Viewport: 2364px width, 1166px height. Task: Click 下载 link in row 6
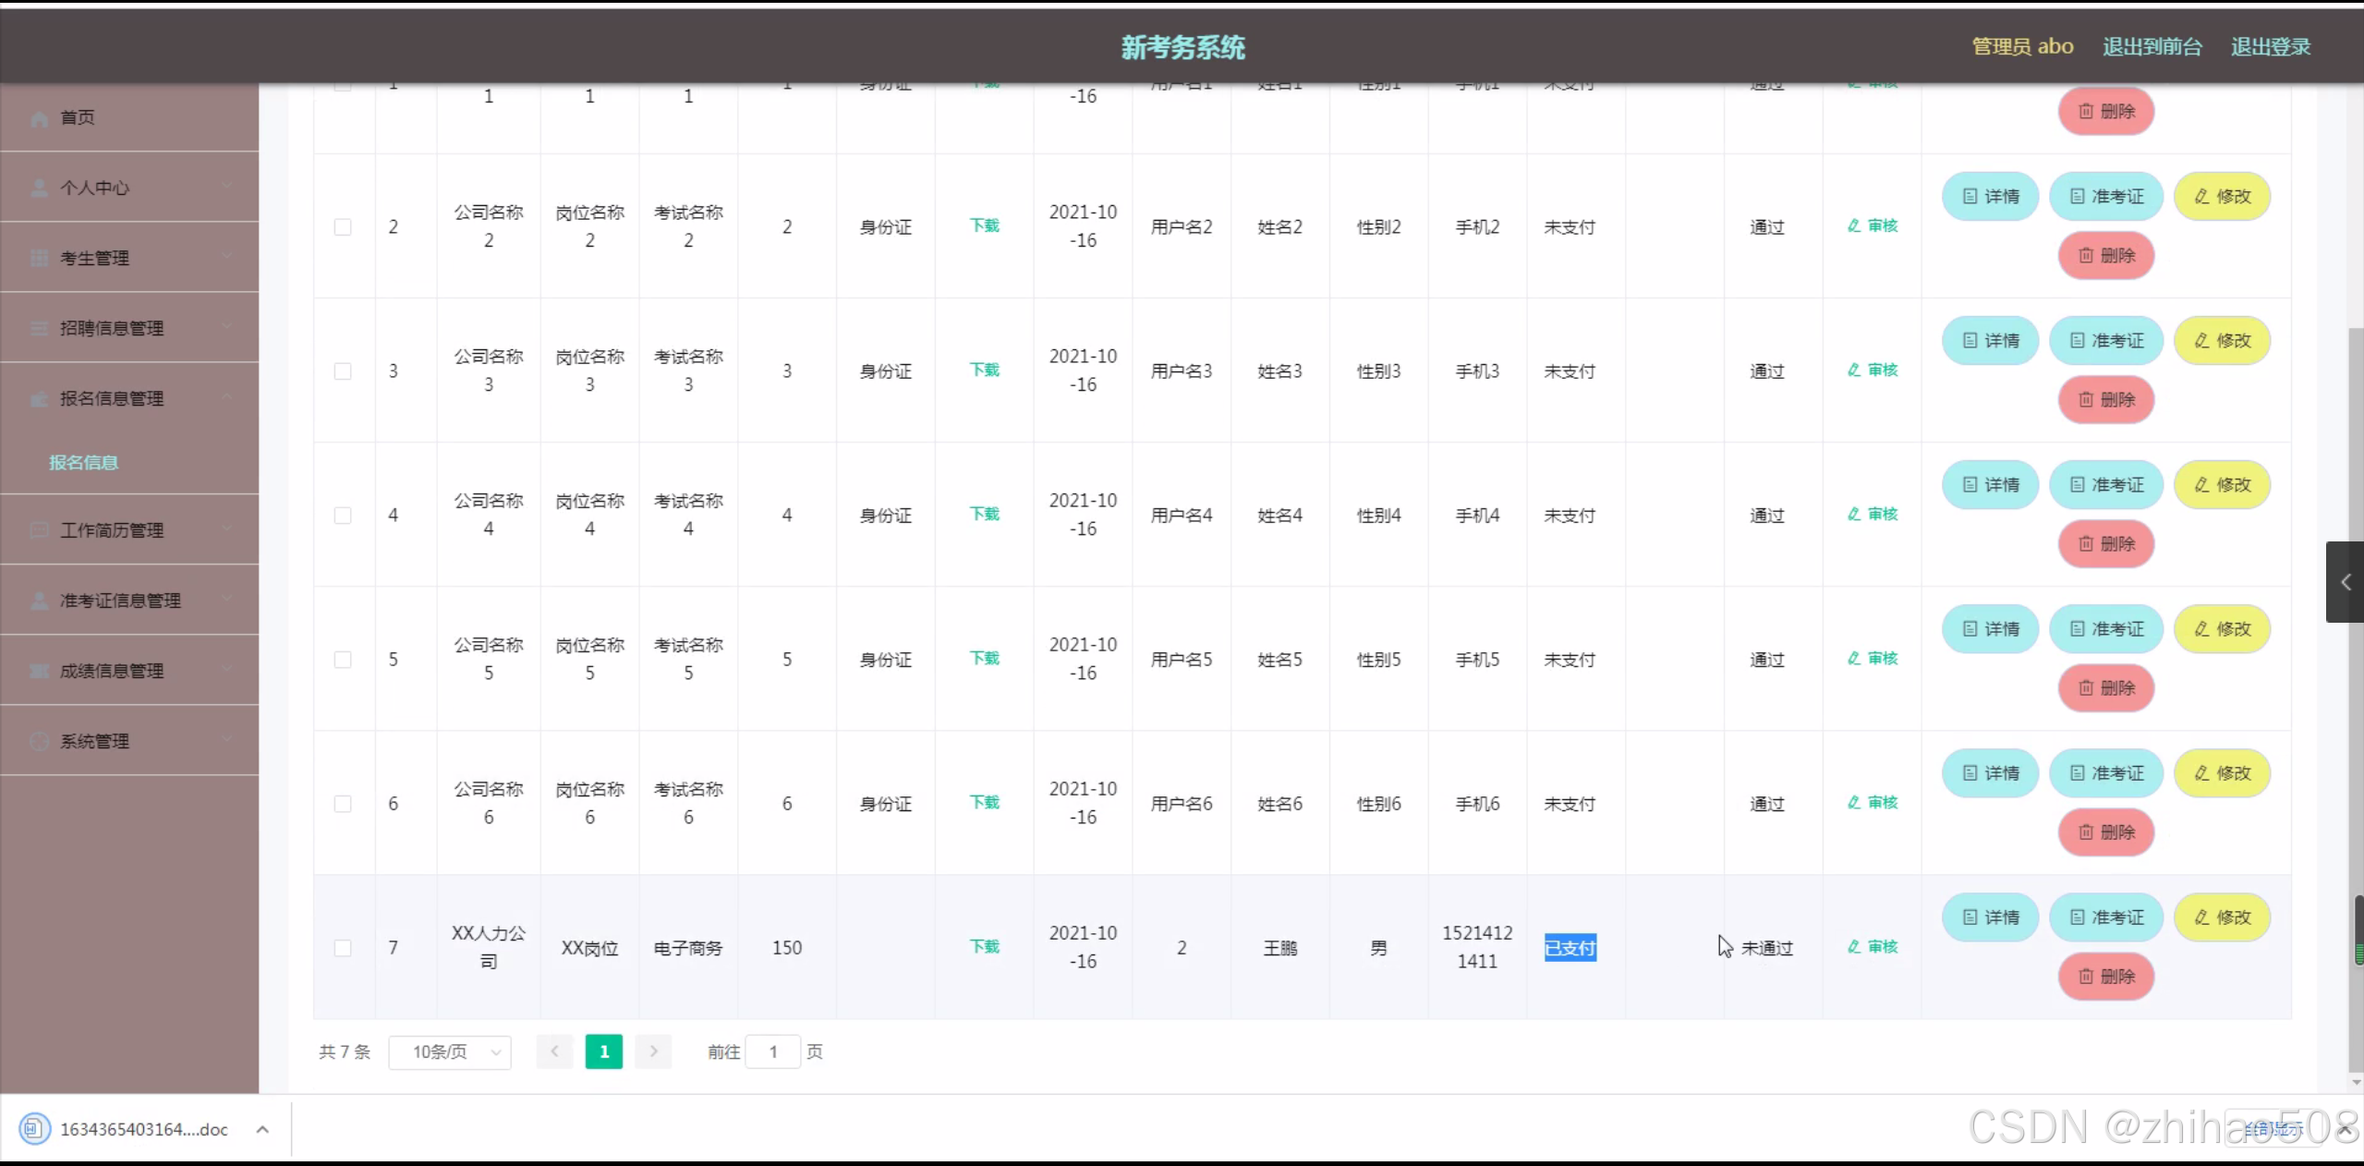coord(984,803)
